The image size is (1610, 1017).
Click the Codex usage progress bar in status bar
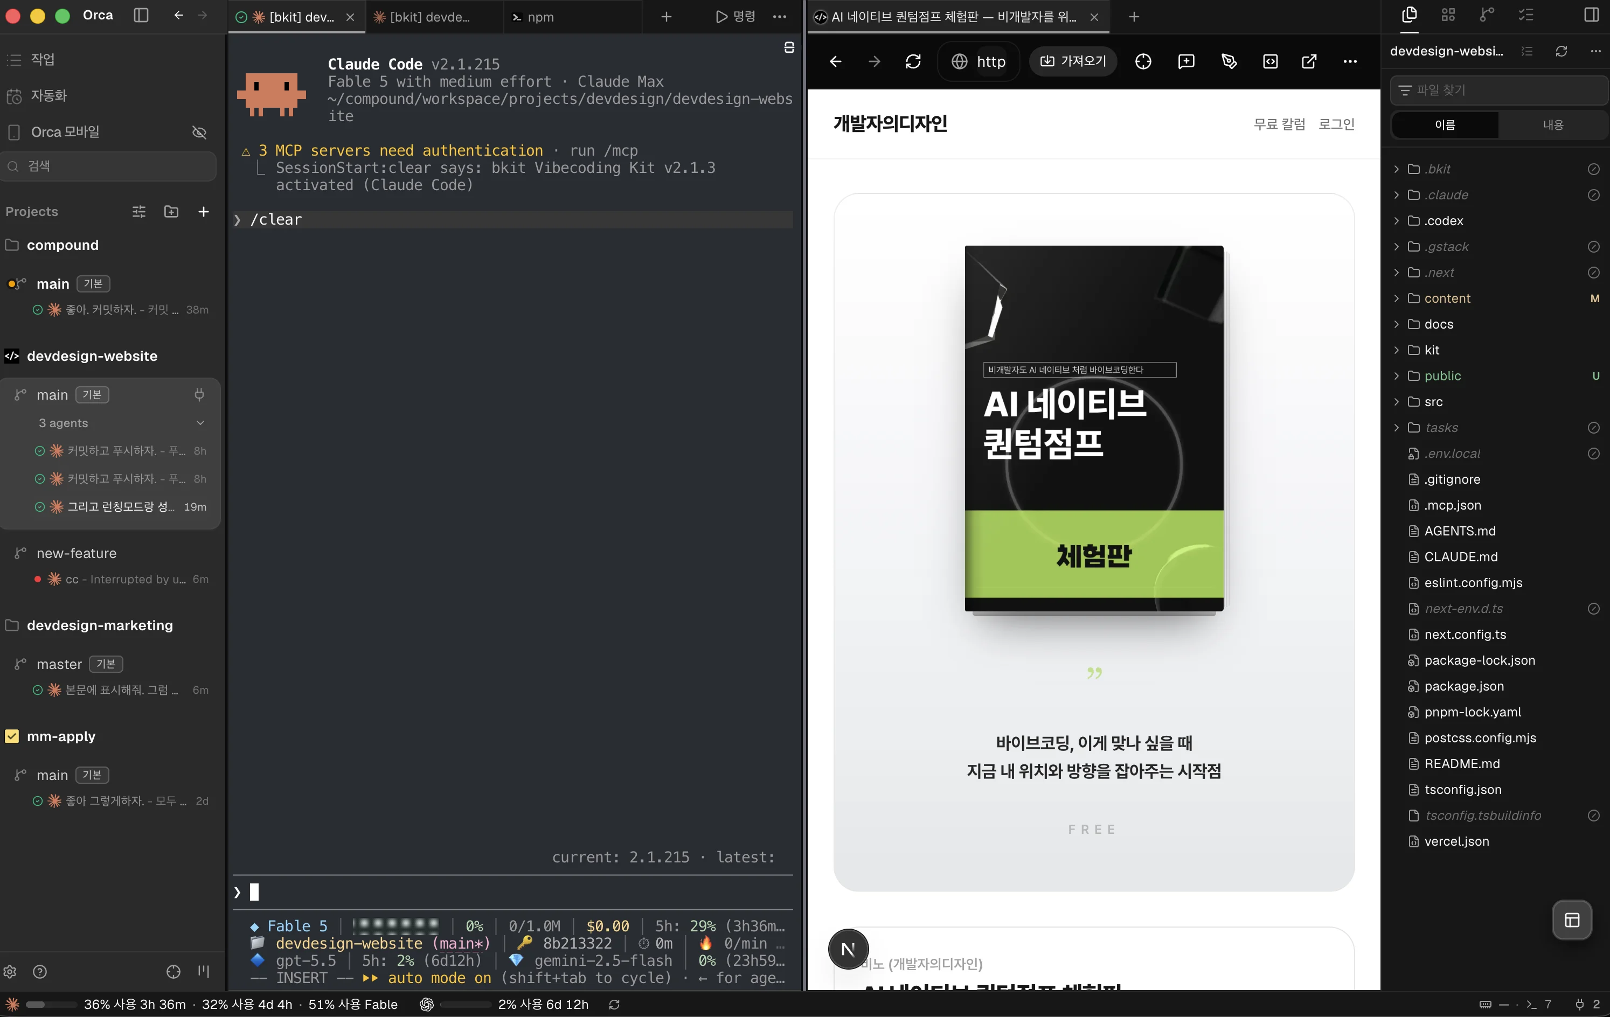tap(466, 1004)
